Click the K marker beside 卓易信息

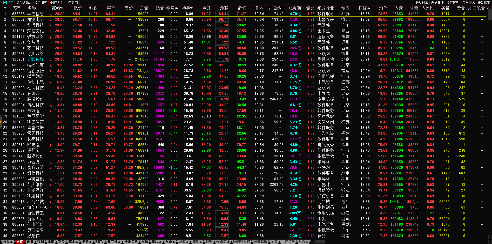pos(50,14)
